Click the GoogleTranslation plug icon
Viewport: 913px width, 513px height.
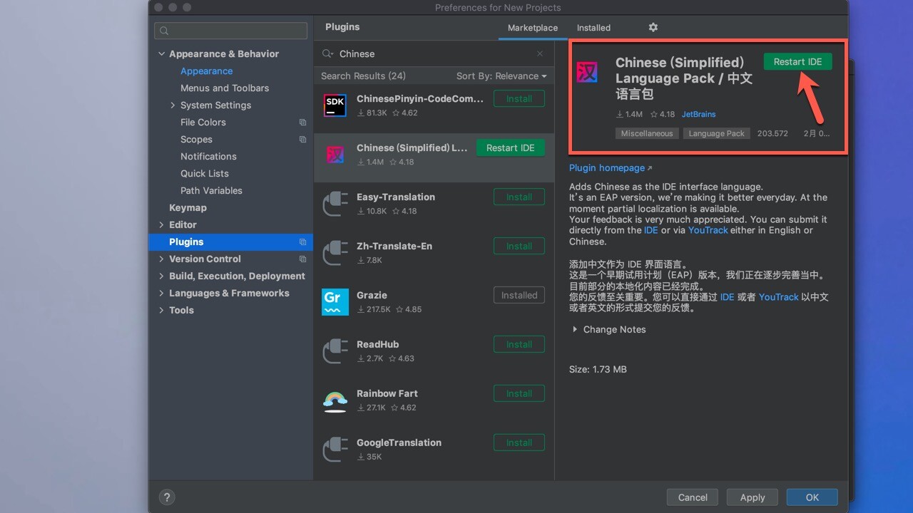335,450
